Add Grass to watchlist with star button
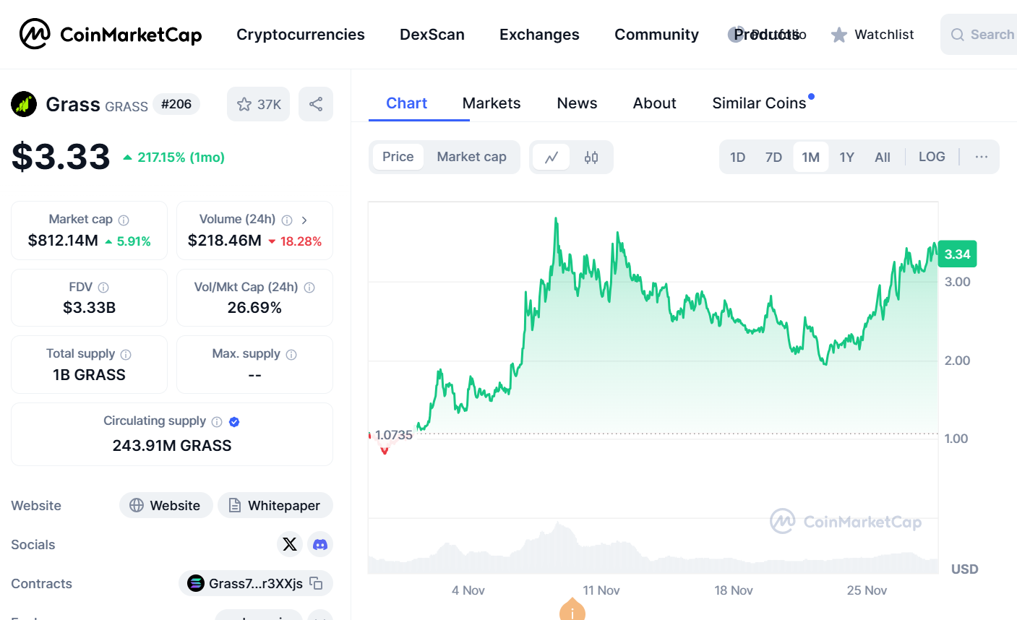The image size is (1017, 620). 258,104
